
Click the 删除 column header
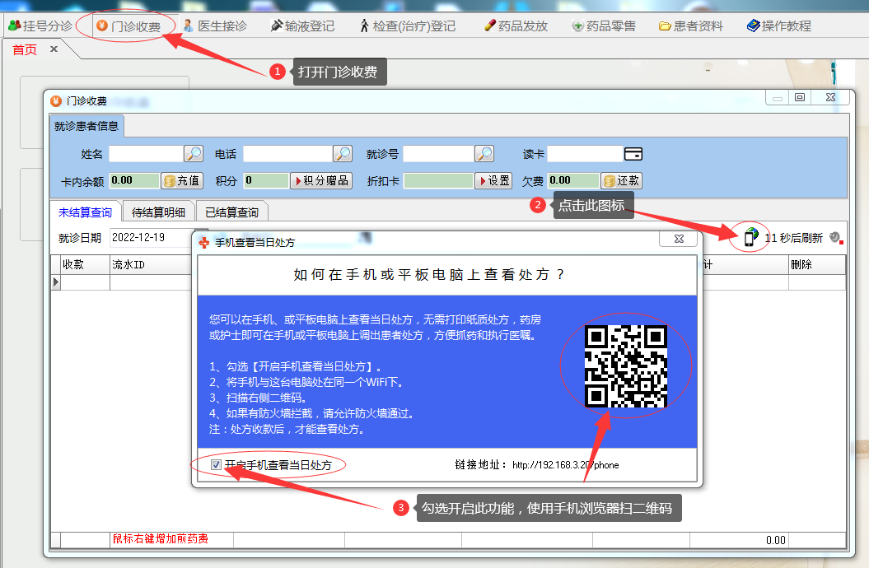pyautogui.click(x=817, y=264)
